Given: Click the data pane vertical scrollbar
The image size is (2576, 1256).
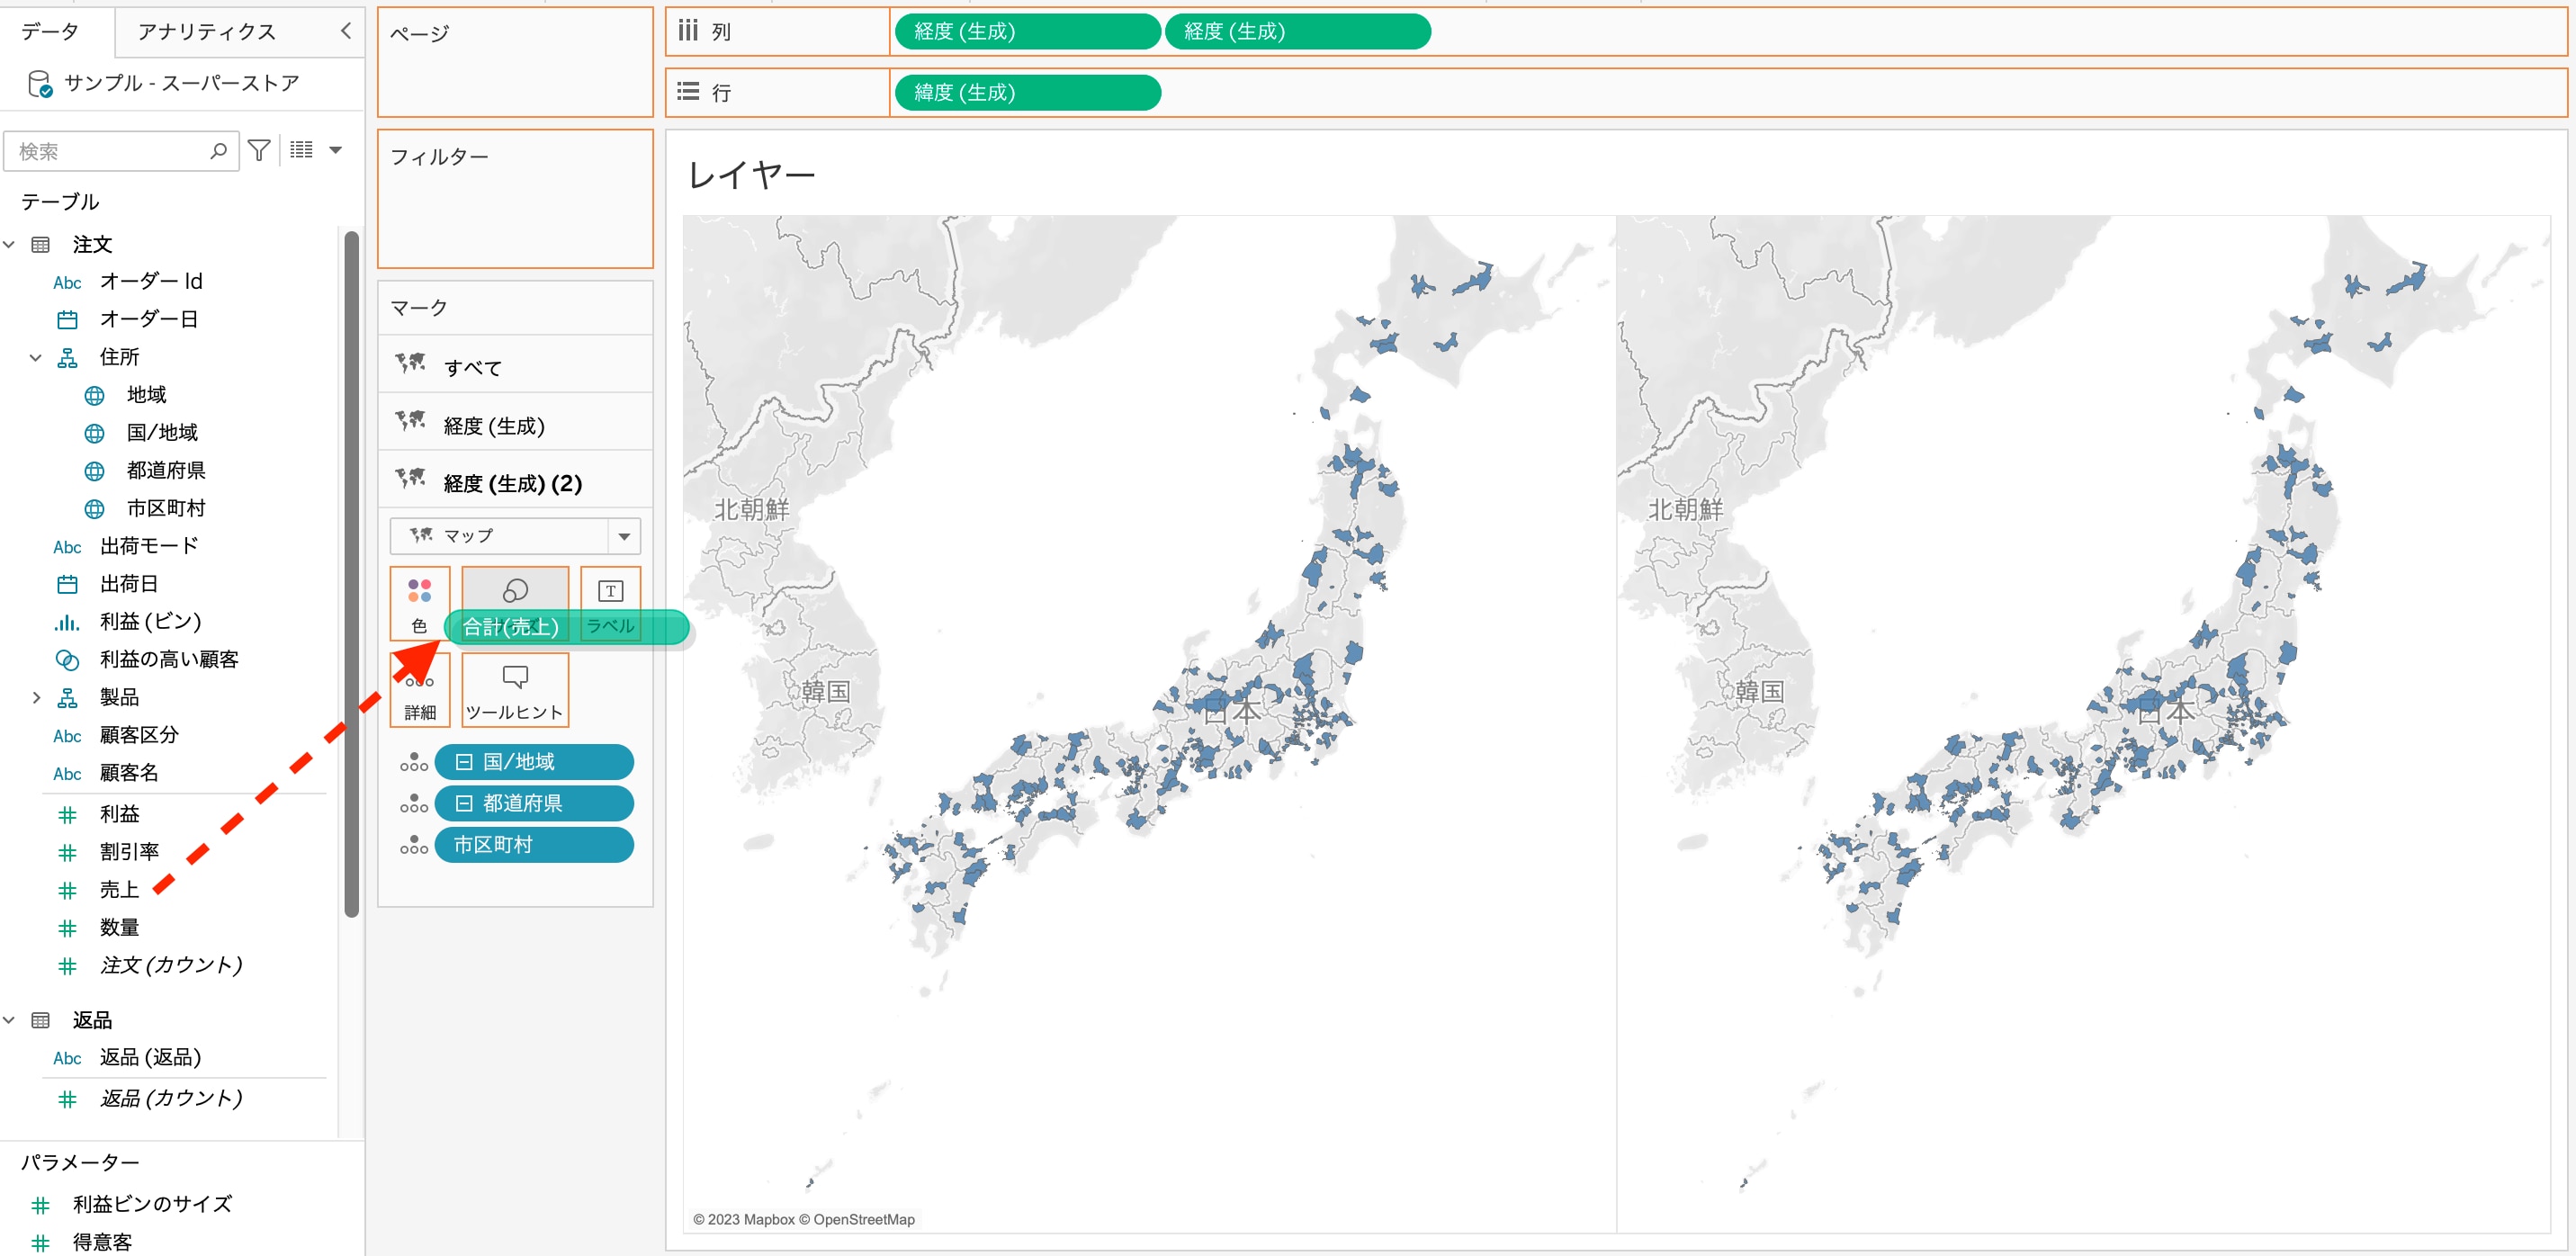Looking at the screenshot, I should point(351,573).
